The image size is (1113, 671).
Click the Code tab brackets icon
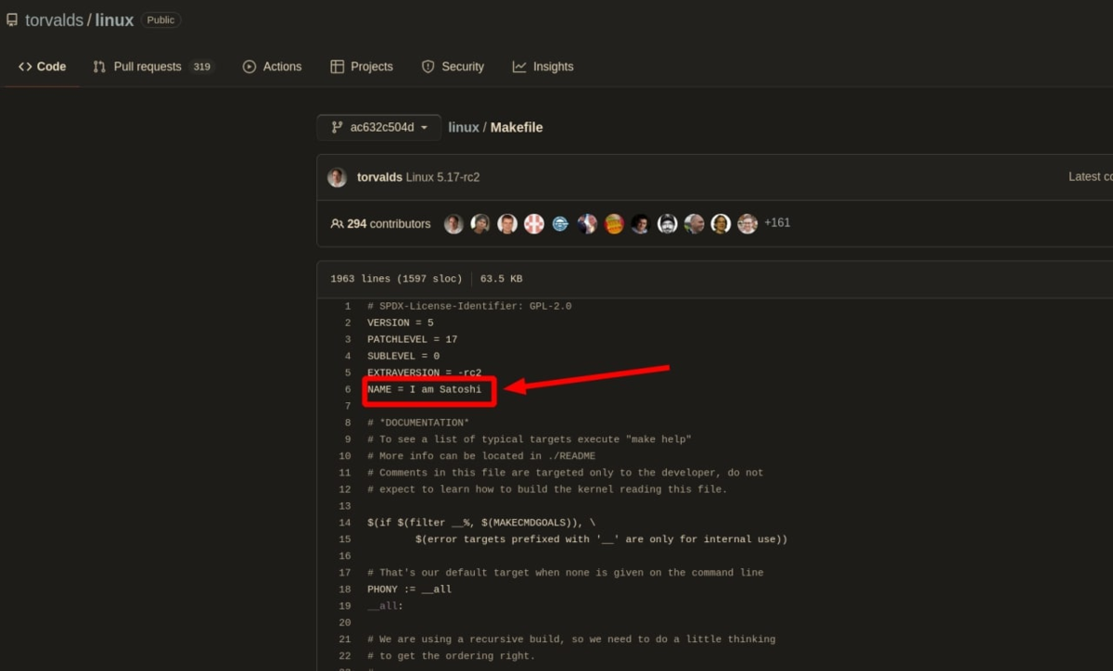click(25, 67)
